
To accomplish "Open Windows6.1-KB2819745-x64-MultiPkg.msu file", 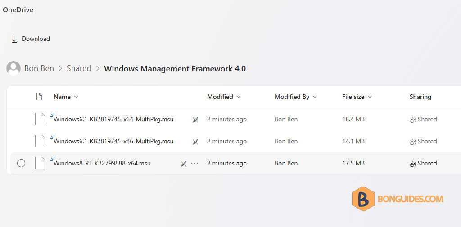I will click(113, 119).
